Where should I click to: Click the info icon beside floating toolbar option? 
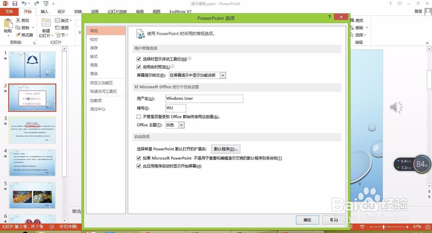click(190, 58)
